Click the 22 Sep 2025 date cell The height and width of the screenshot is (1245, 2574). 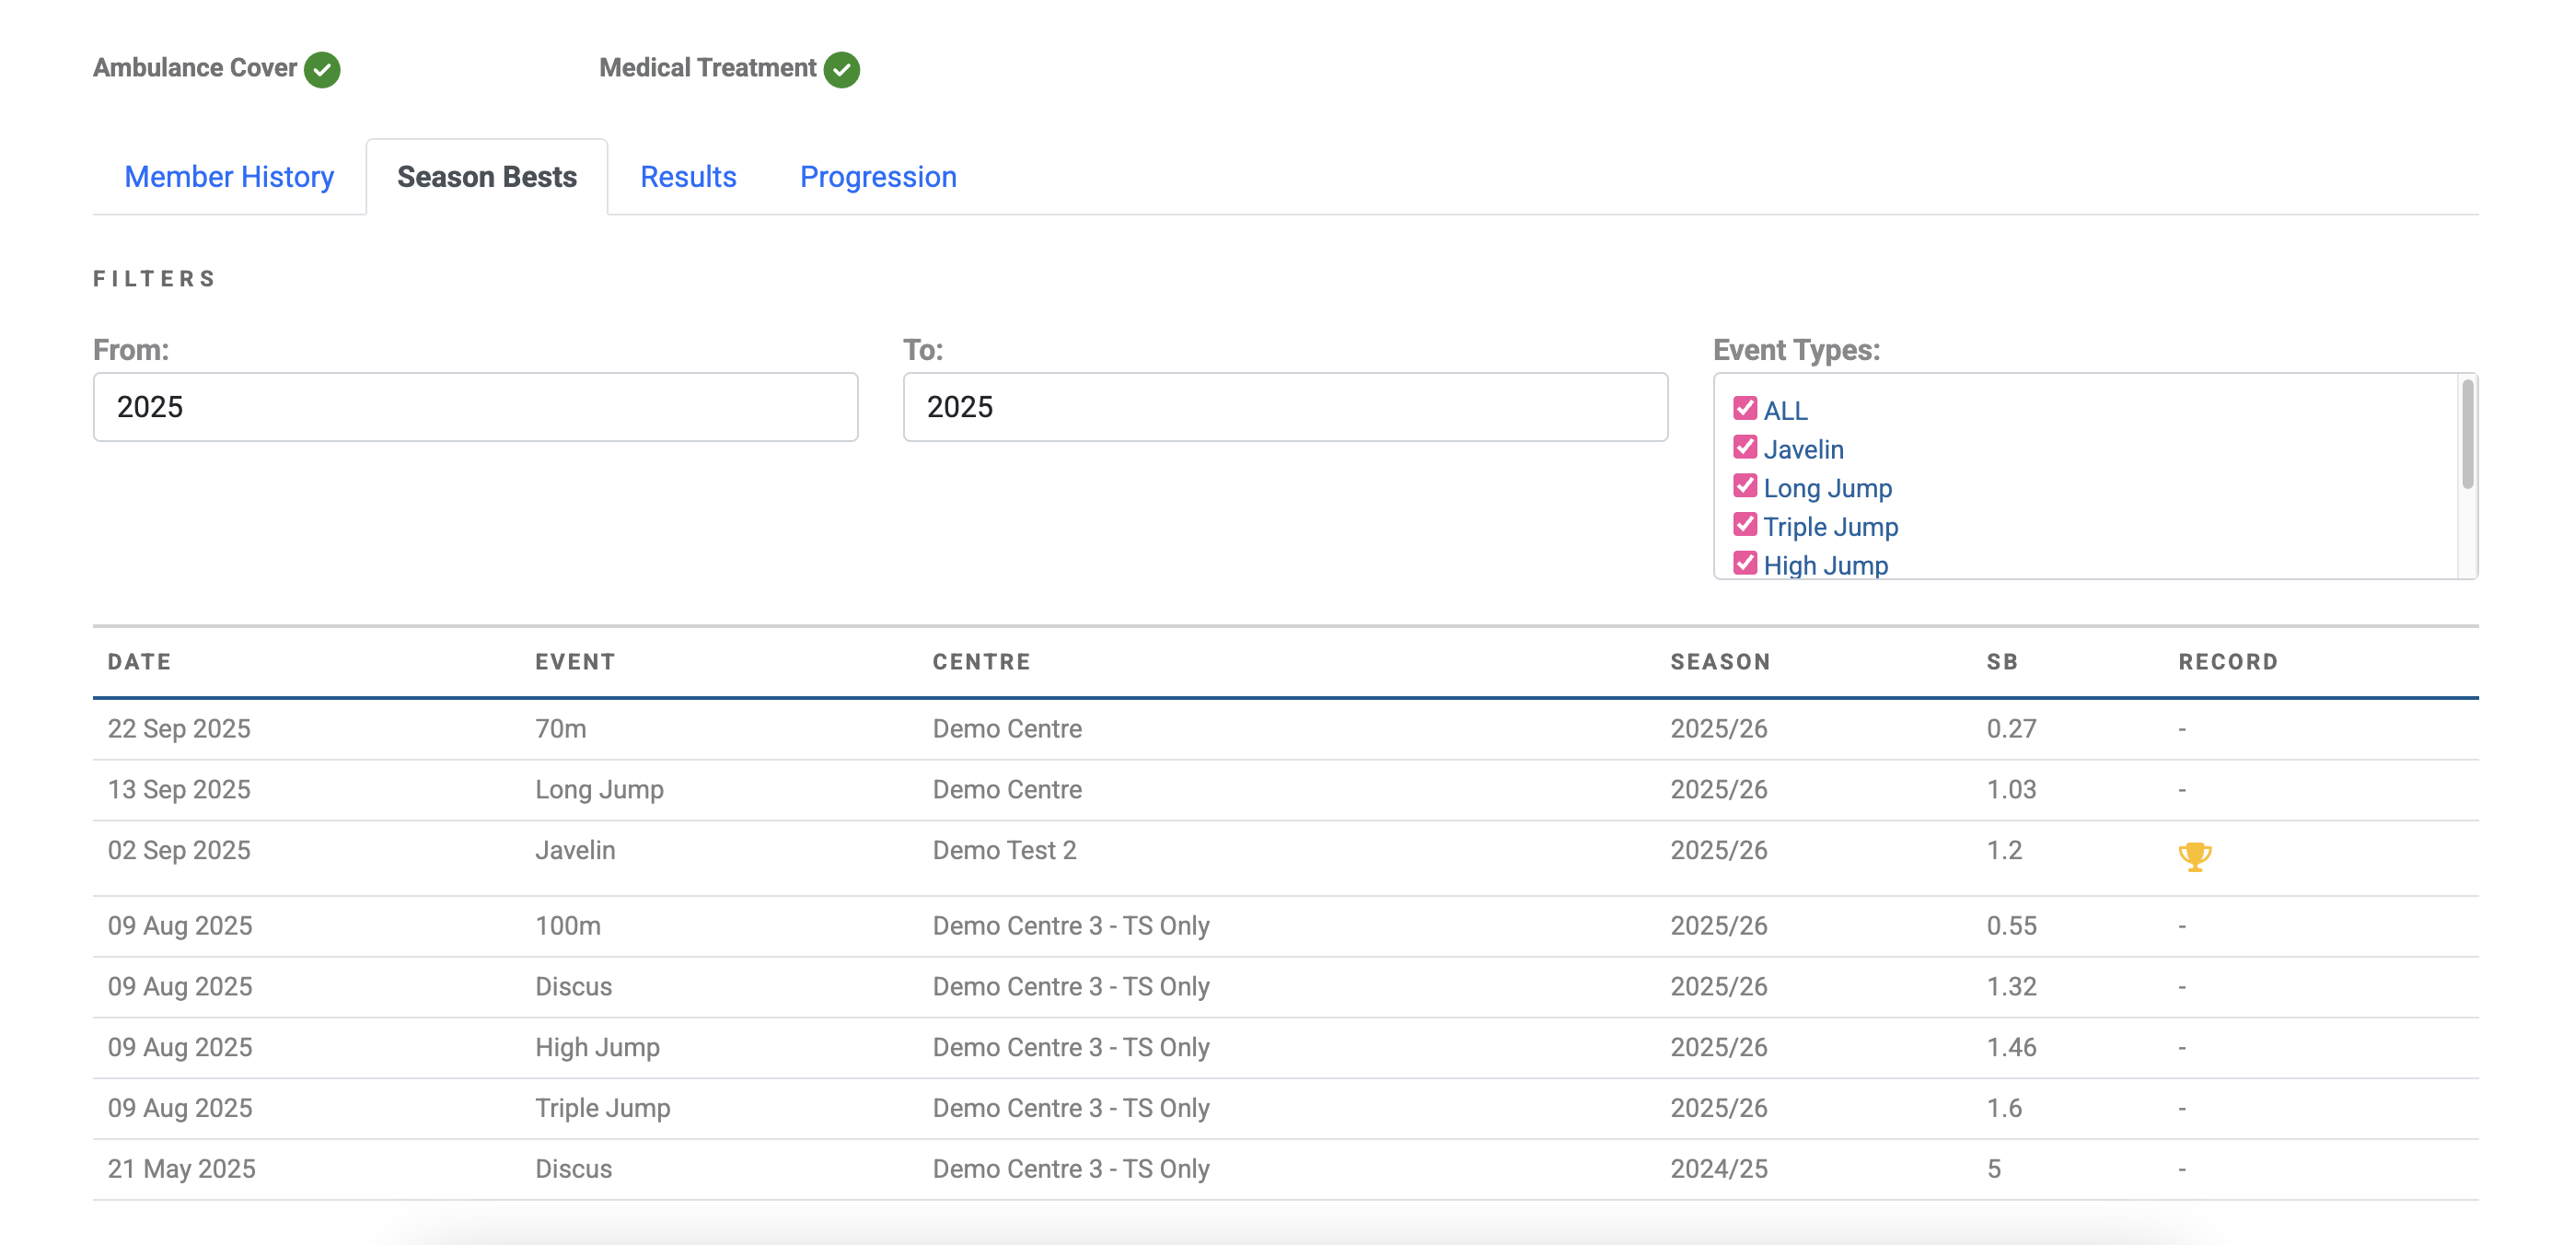[x=179, y=728]
